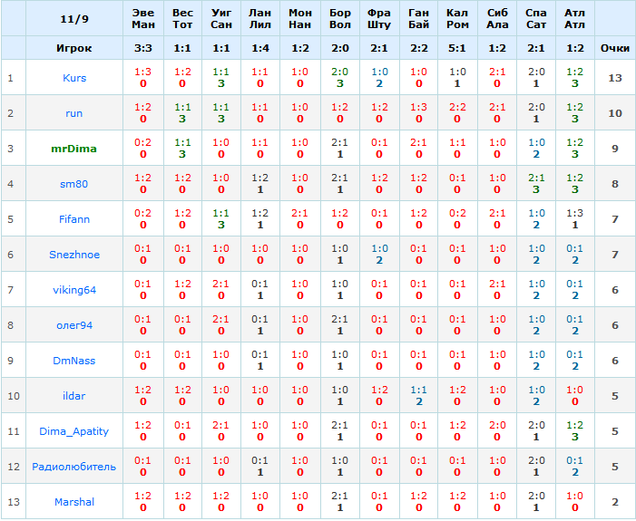The image size is (636, 521).
Task: Open player DmNass profile link
Action: click(74, 360)
